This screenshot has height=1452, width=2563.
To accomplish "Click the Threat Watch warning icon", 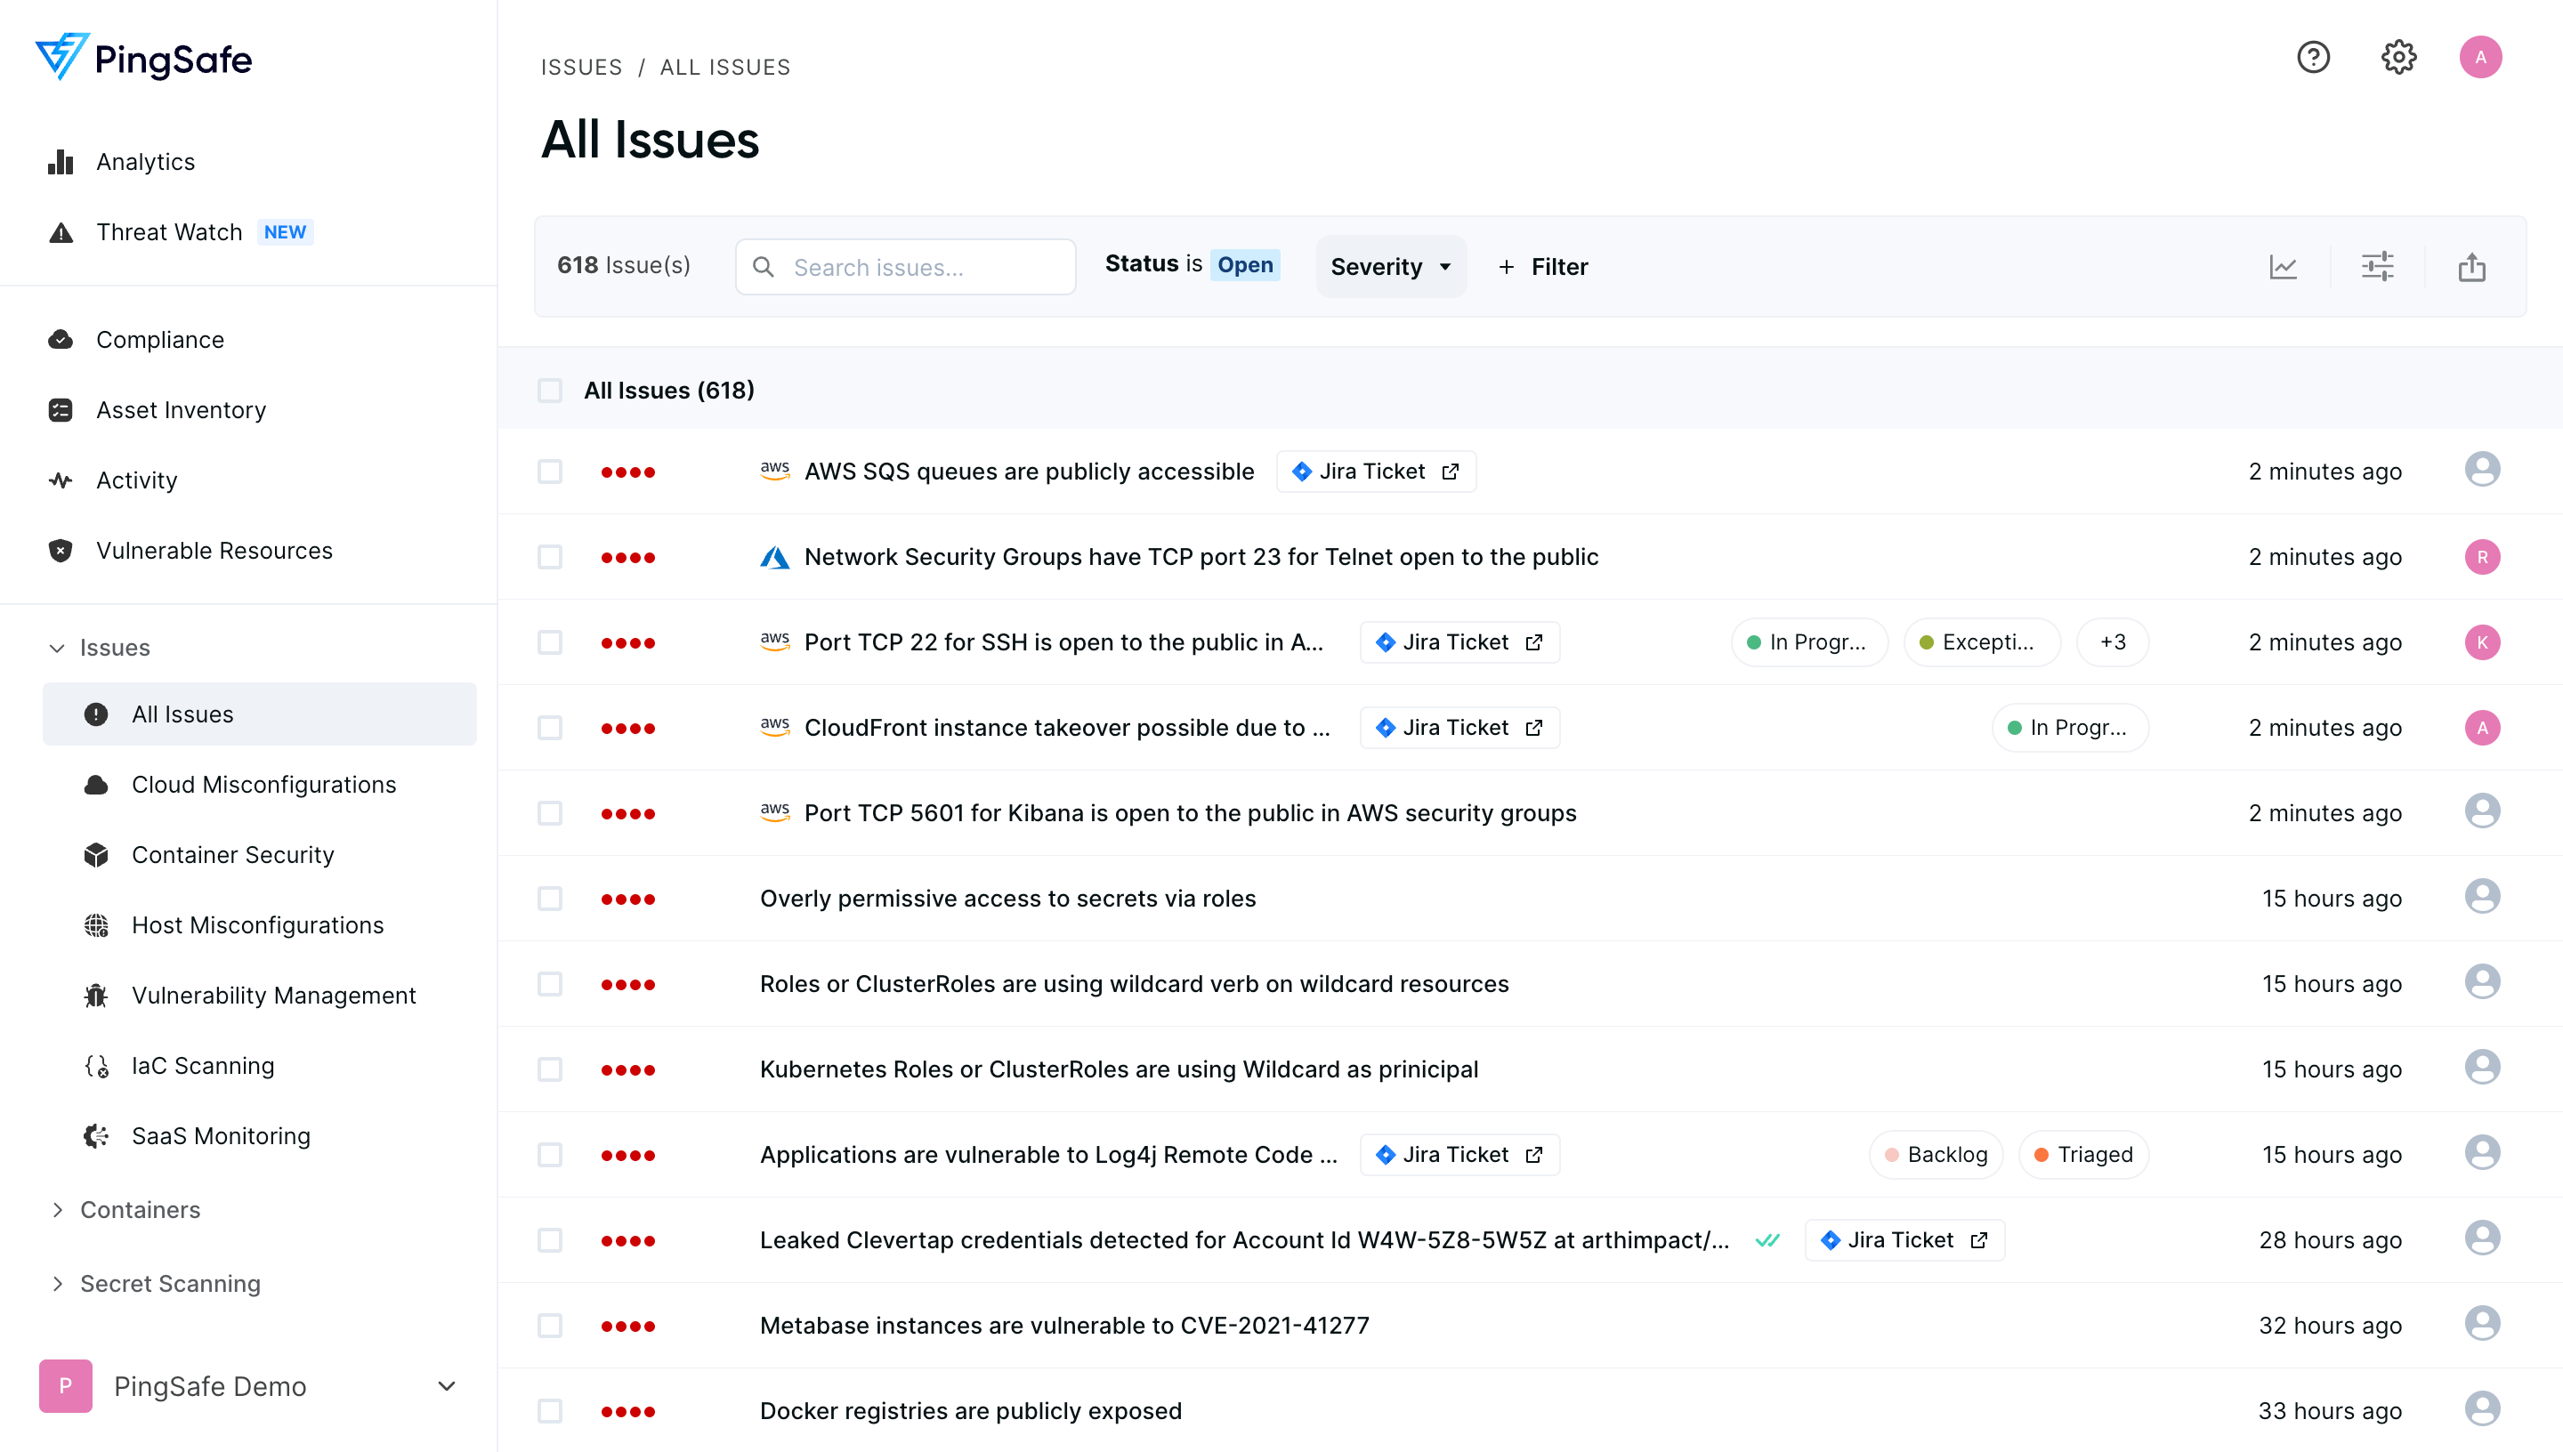I will click(x=61, y=232).
